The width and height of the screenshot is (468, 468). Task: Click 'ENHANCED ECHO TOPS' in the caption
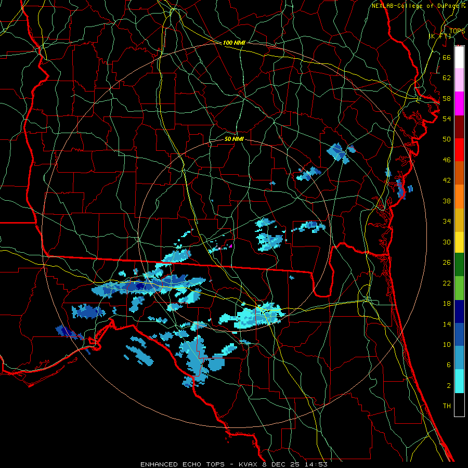(x=183, y=464)
